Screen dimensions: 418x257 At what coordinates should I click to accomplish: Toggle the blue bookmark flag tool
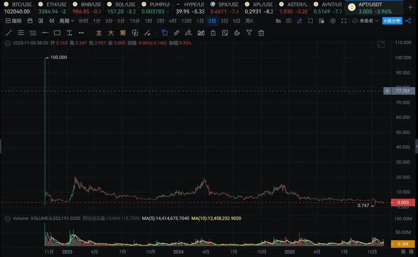(165, 33)
